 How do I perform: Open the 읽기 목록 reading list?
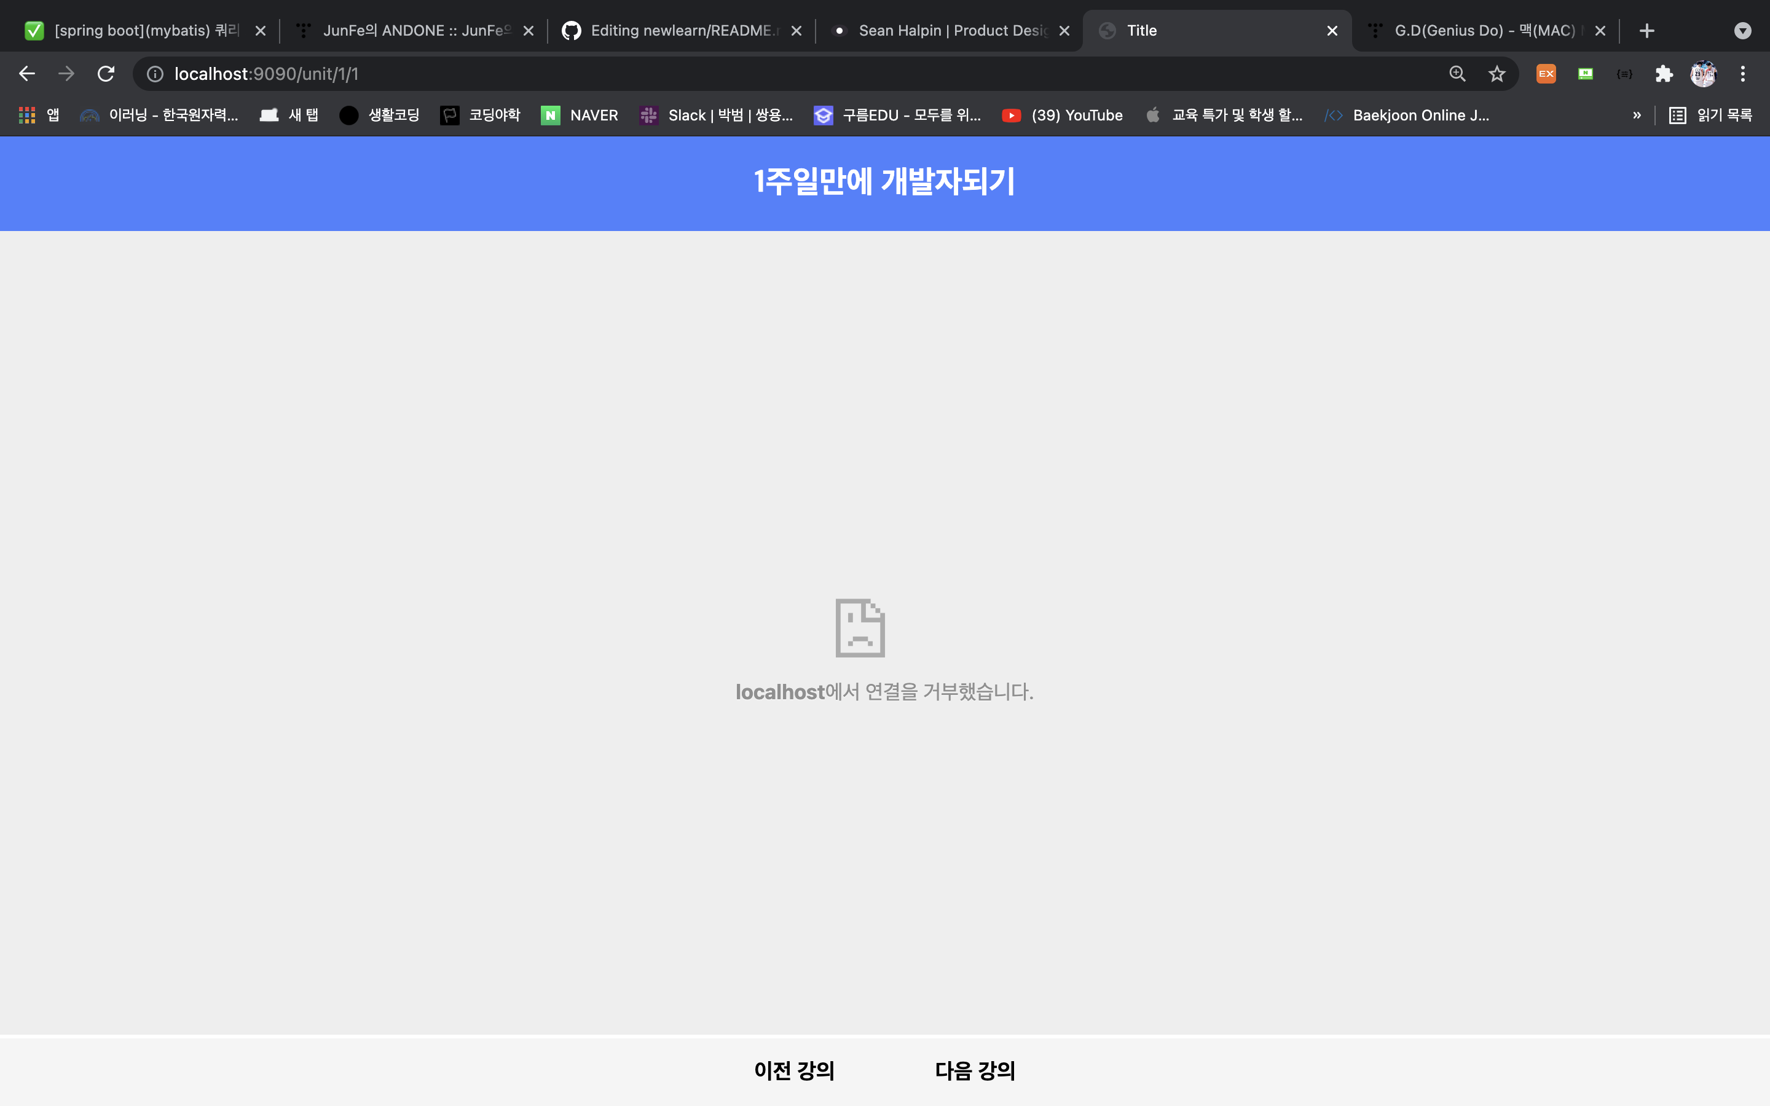click(1711, 115)
